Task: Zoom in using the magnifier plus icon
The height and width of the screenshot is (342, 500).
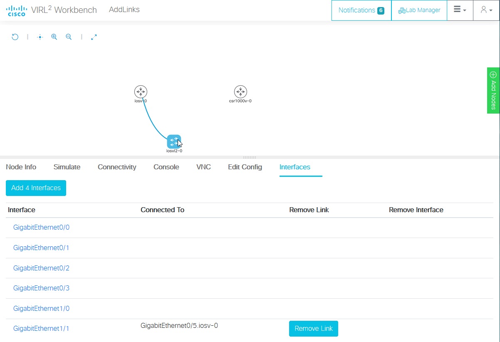Action: pos(54,37)
